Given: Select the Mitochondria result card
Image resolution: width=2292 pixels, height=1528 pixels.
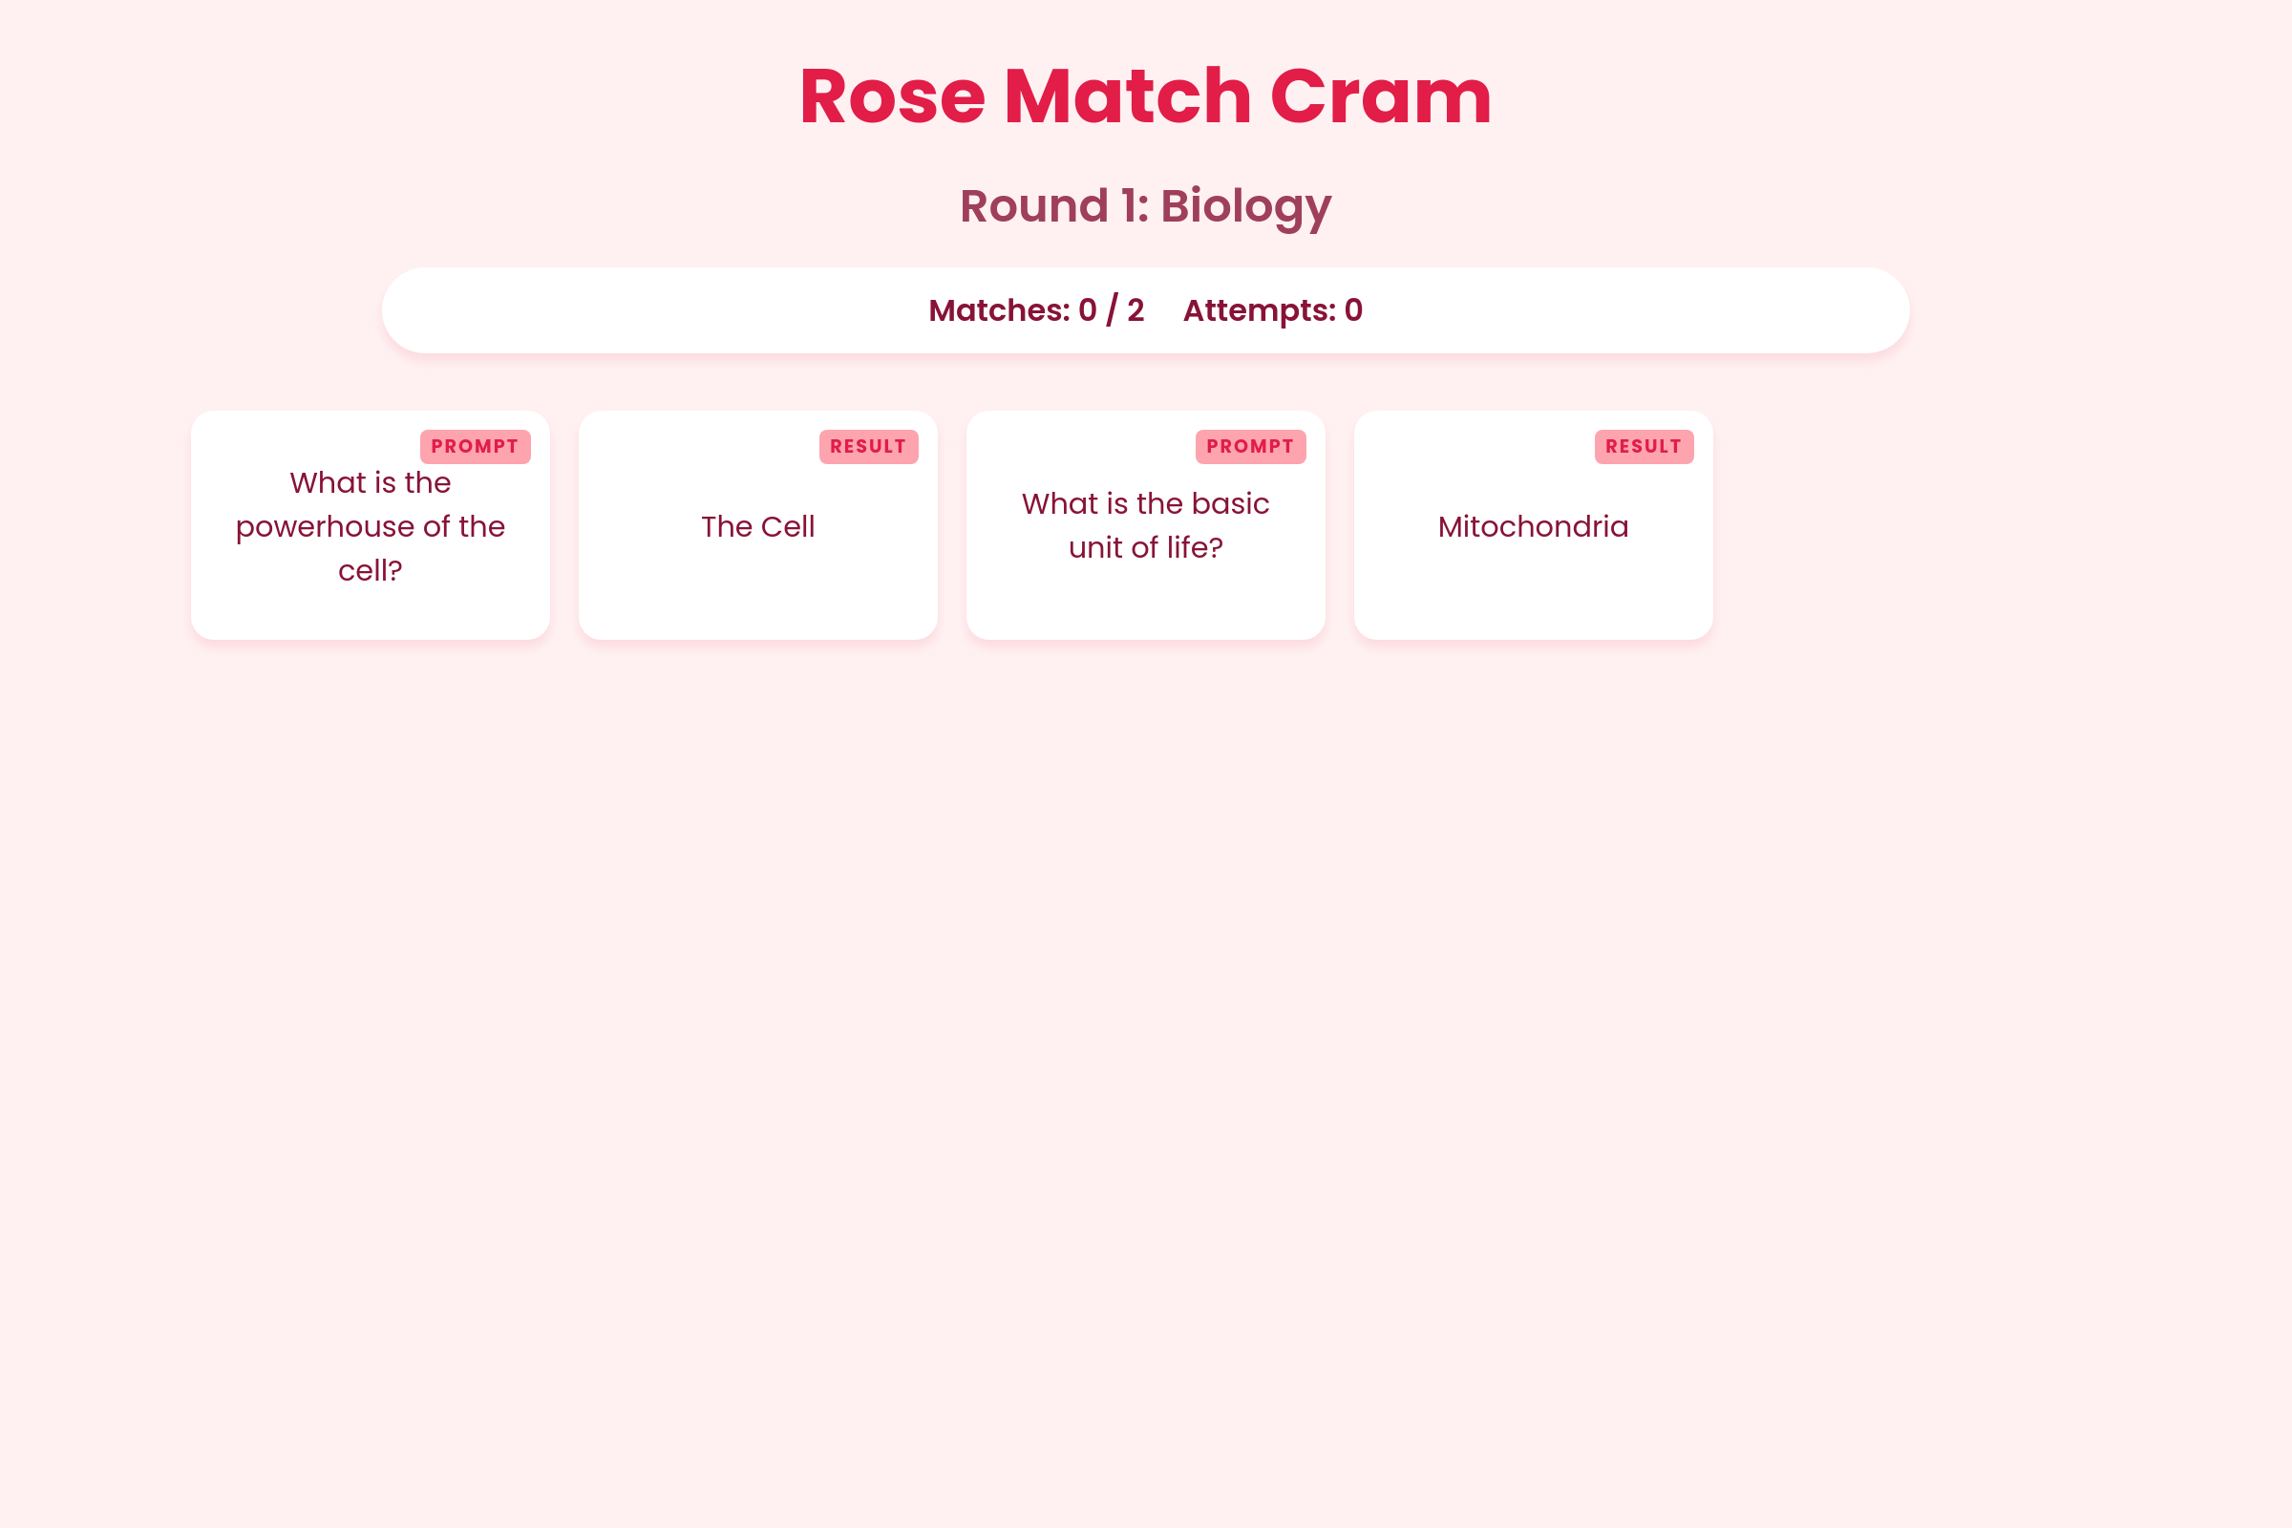Looking at the screenshot, I should point(1534,525).
